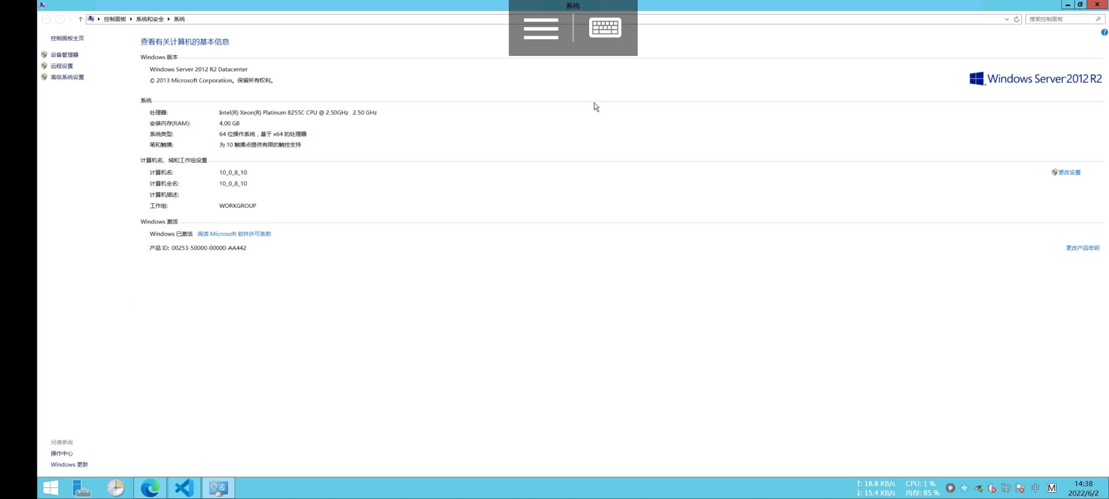1109x499 pixels.
Task: Launch Server Manager from the taskbar
Action: (82, 488)
